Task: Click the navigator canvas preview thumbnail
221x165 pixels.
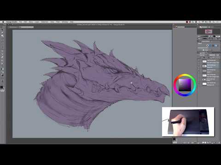Action: click(209, 32)
